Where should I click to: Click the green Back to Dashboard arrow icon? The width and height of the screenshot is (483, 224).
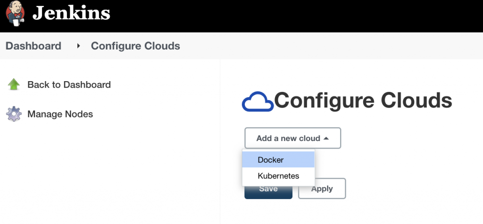[14, 85]
